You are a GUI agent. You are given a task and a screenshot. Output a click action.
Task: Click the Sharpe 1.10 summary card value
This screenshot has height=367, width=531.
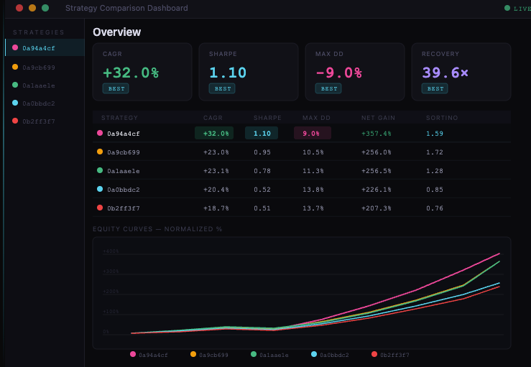click(228, 73)
